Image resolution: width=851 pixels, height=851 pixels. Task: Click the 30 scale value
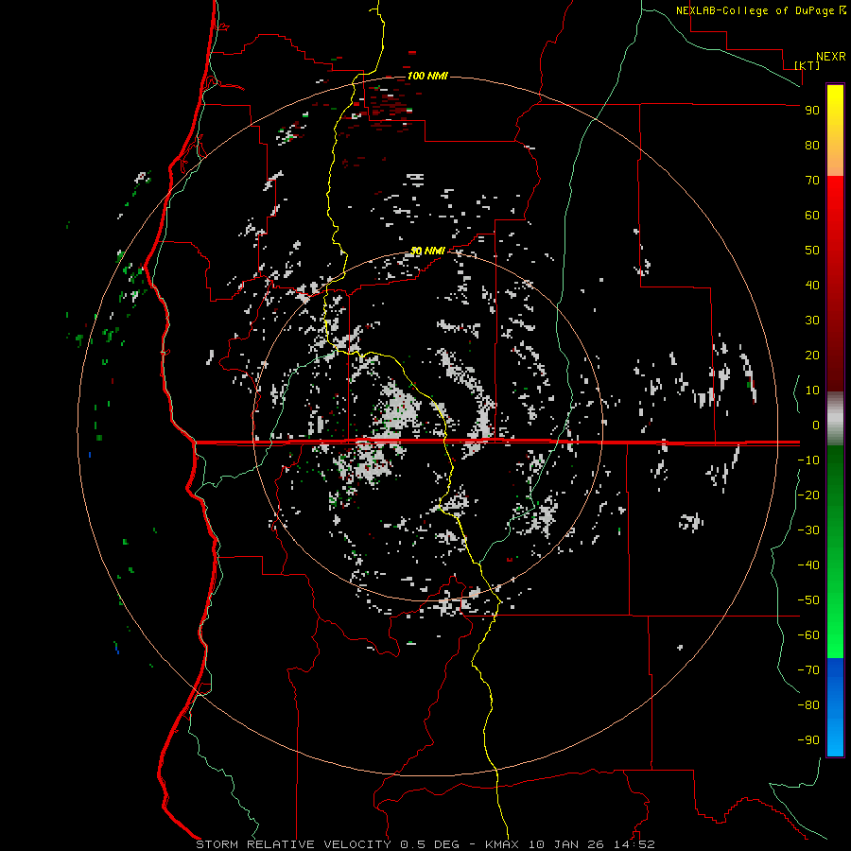click(812, 321)
